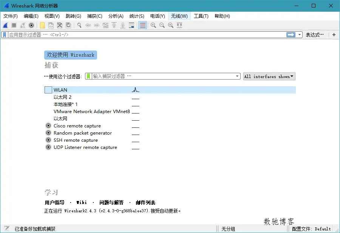Click the go to specified packet icon
340x233 pixels.
click(x=105, y=25)
